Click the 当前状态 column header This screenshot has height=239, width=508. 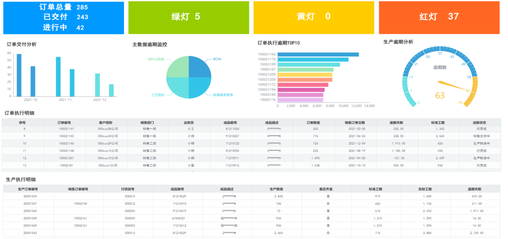pos(479,123)
